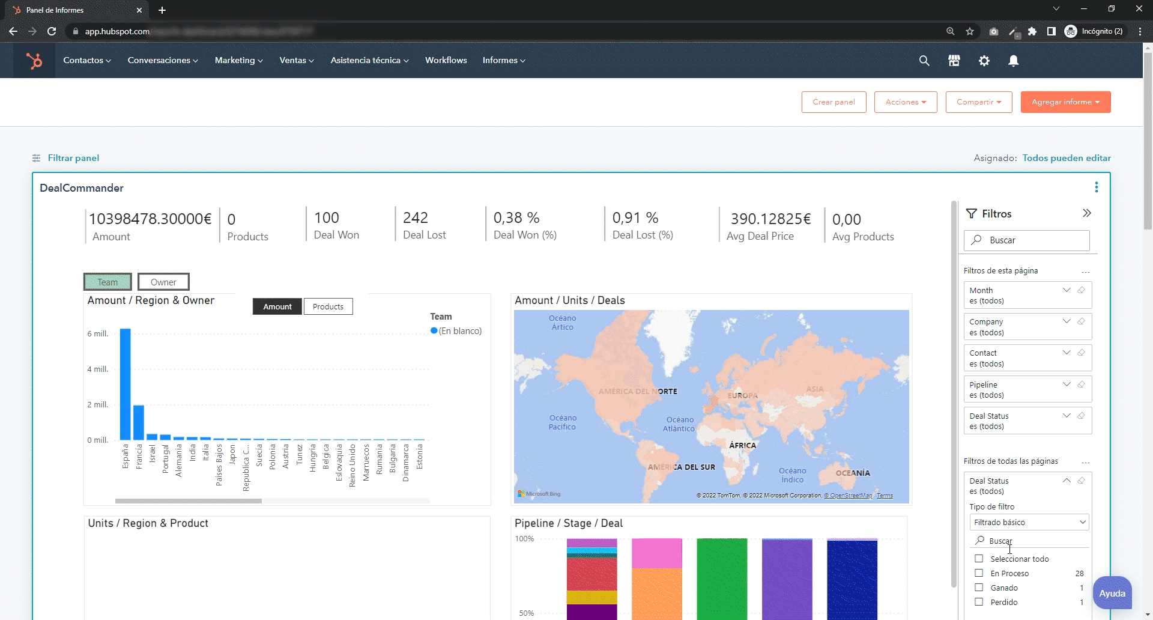The width and height of the screenshot is (1153, 620).
Task: Open the Filtrado básico dropdown
Action: (1029, 522)
